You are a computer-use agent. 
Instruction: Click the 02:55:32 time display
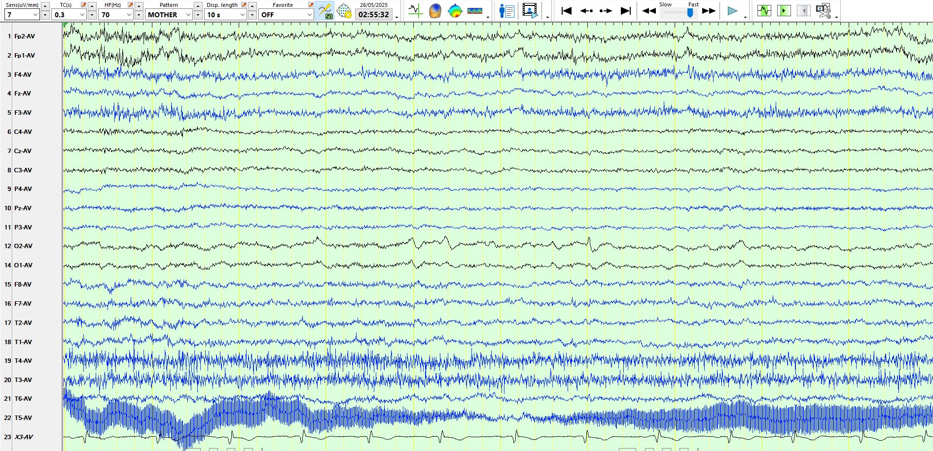pos(373,15)
